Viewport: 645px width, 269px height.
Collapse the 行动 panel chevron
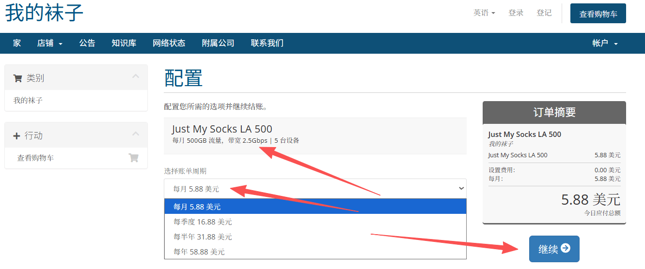[x=136, y=134]
